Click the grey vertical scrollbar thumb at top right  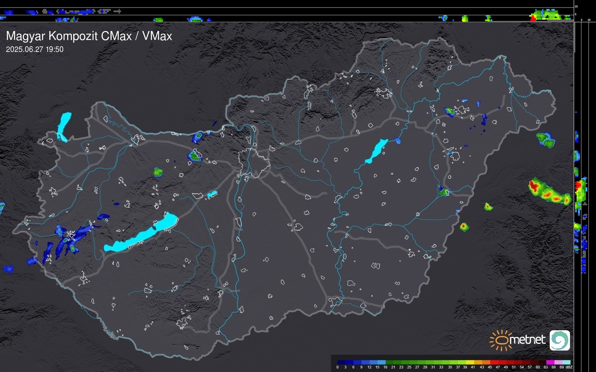[574, 37]
